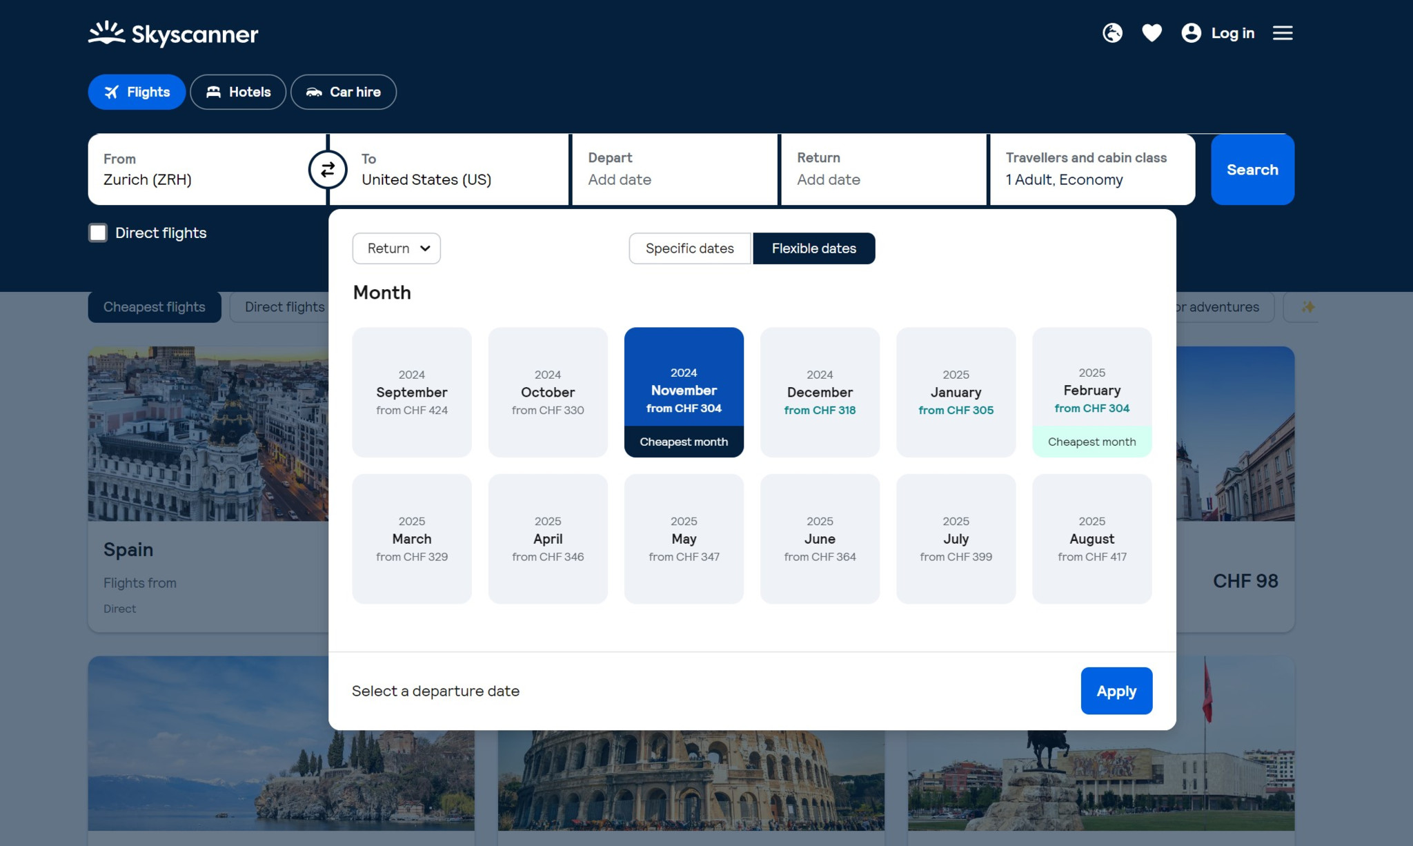Choose February 2025 month tile
1413x846 pixels.
1091,392
